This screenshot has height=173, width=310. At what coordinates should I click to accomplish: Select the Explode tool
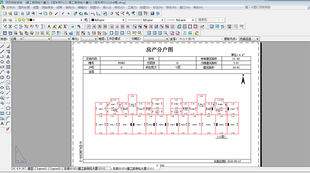click(8, 129)
